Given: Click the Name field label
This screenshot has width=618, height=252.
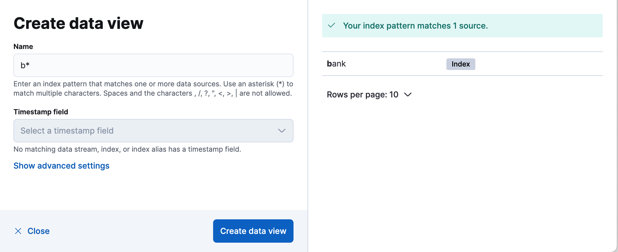Looking at the screenshot, I should click(x=23, y=46).
